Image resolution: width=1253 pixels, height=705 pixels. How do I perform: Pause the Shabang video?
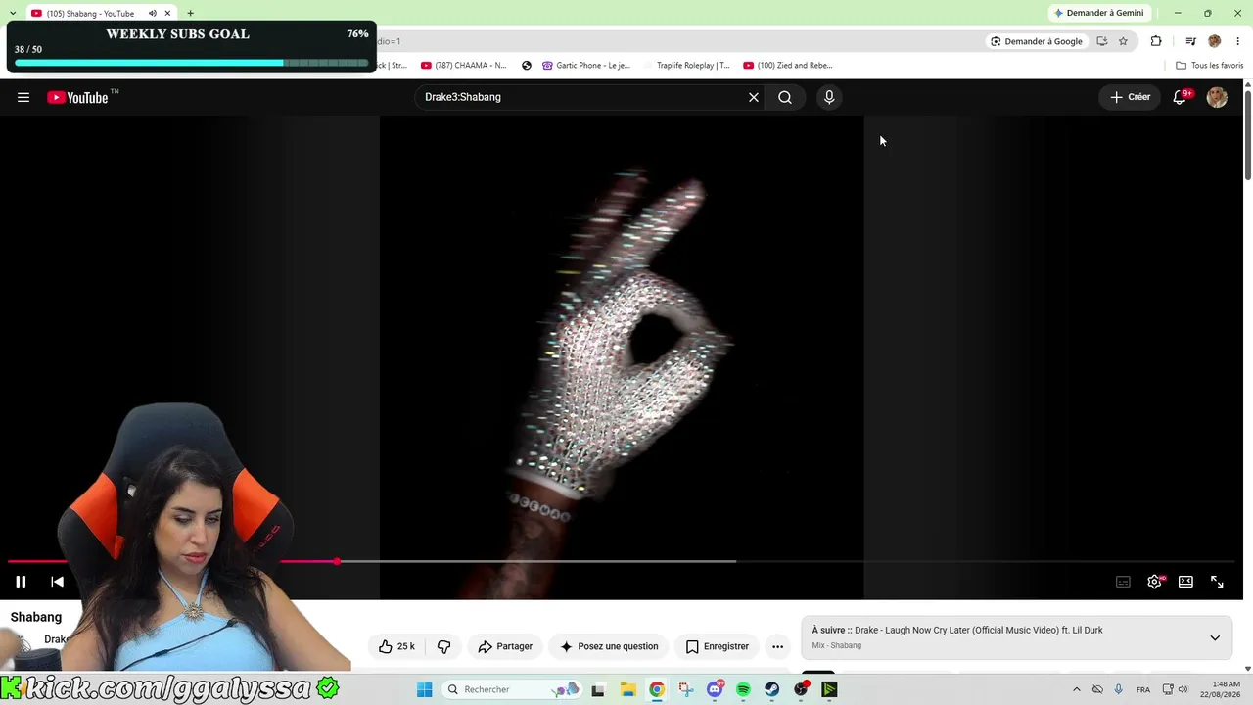click(21, 582)
